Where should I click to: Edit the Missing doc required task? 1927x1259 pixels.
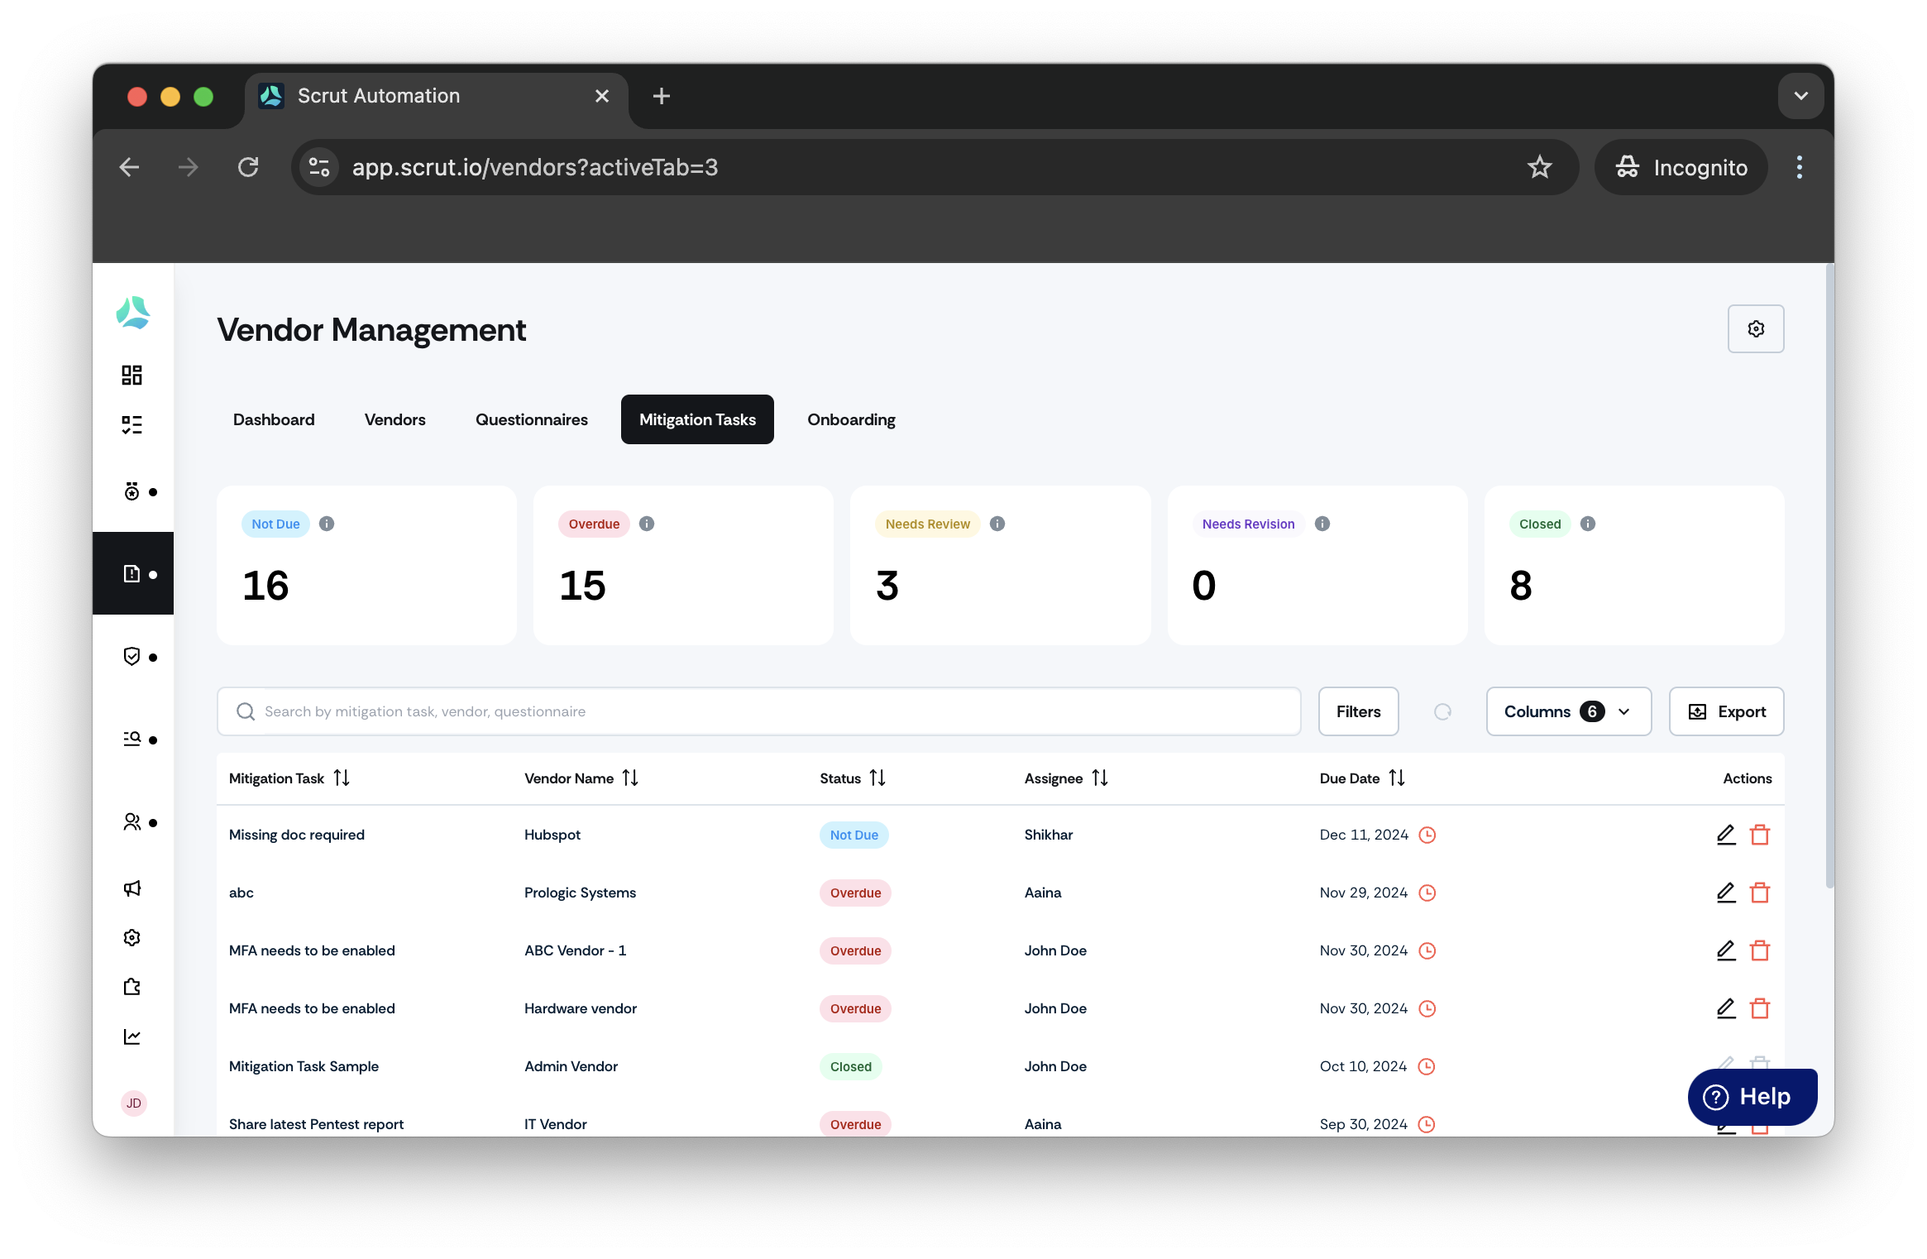coord(1726,835)
